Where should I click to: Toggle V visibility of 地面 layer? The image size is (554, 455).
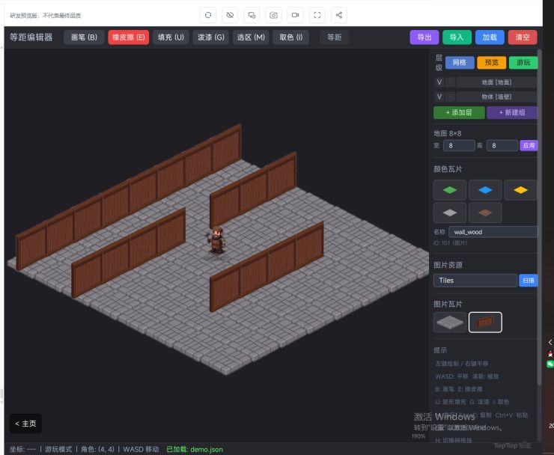pos(439,82)
